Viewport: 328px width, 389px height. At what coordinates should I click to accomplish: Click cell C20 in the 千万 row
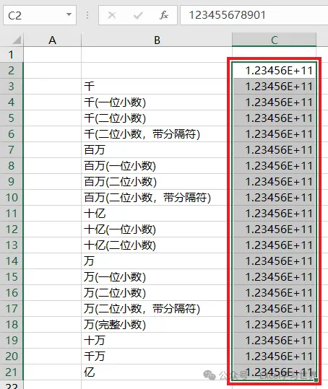(x=274, y=357)
